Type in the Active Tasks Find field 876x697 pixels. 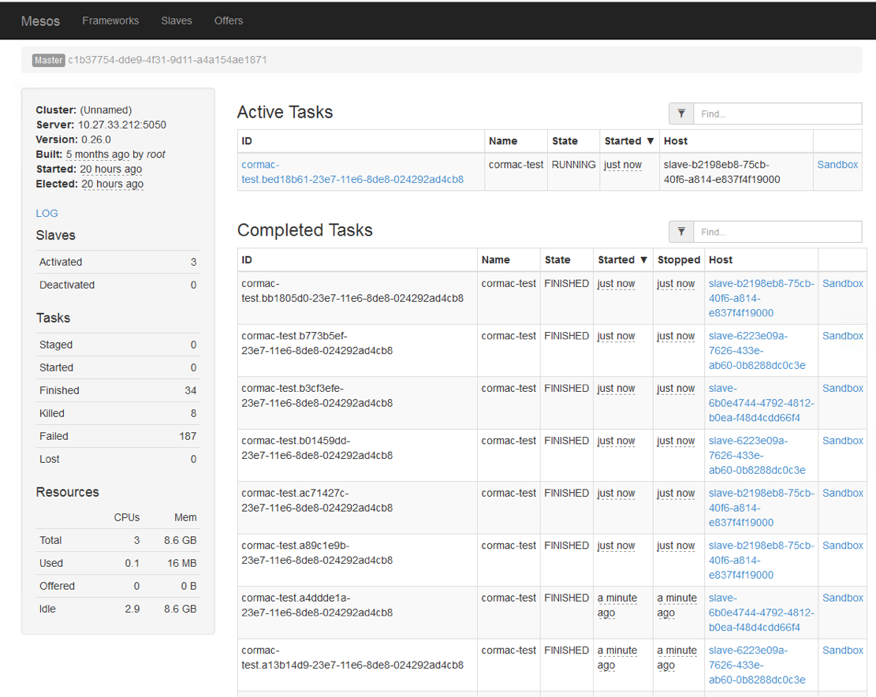(777, 114)
